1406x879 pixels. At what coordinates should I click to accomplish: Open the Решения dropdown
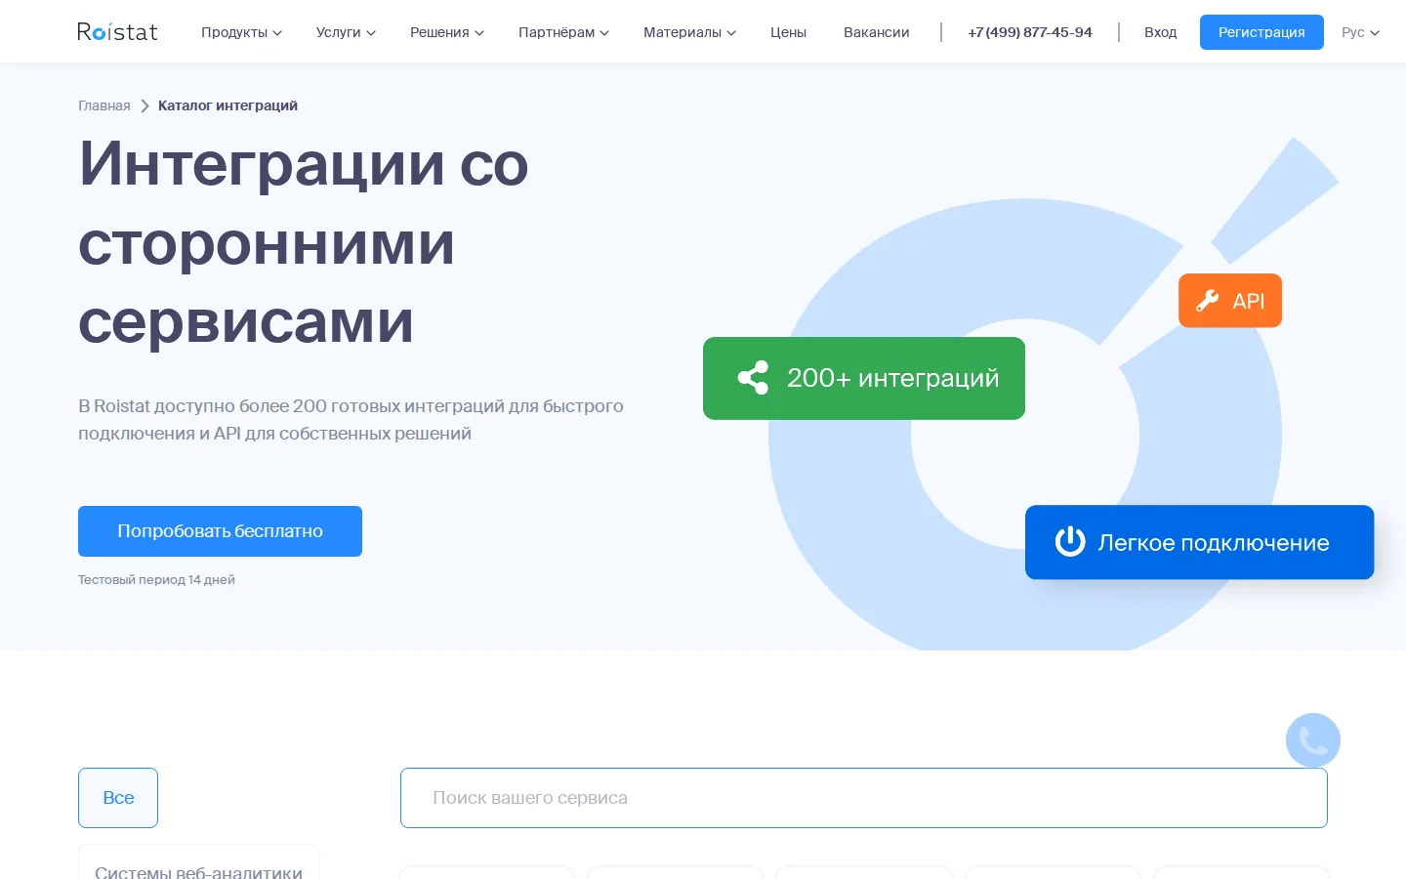(x=447, y=32)
